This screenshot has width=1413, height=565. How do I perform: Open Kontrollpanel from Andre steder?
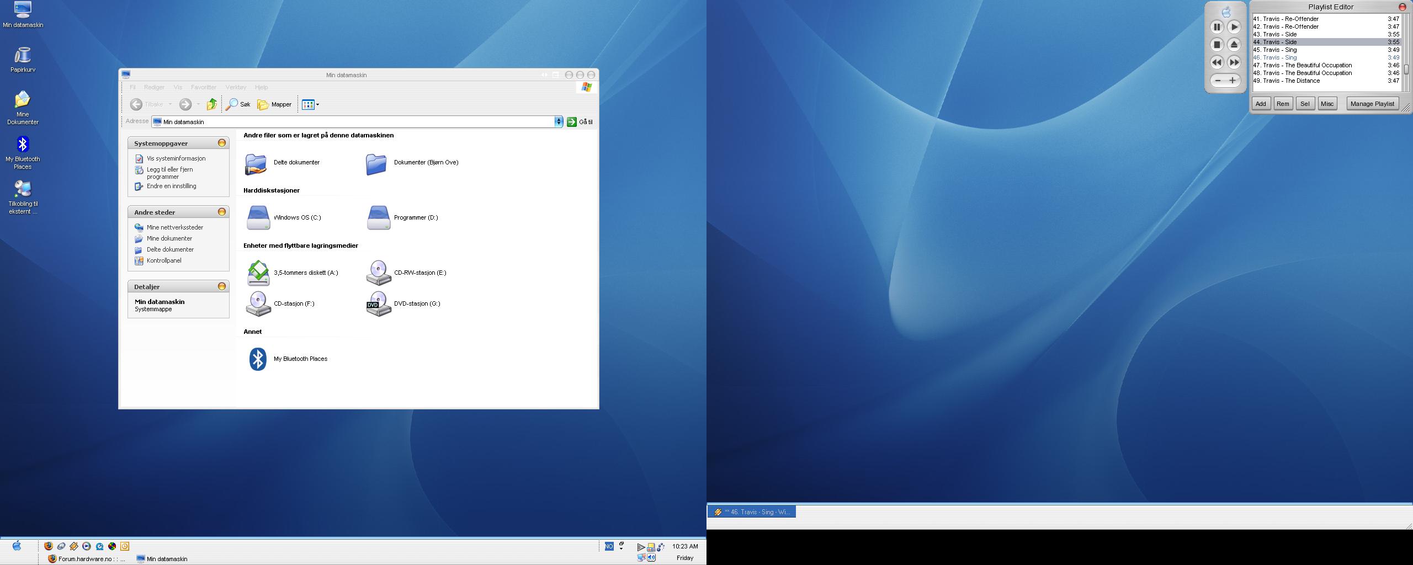164,260
